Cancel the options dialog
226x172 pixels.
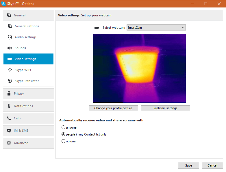tap(212, 165)
